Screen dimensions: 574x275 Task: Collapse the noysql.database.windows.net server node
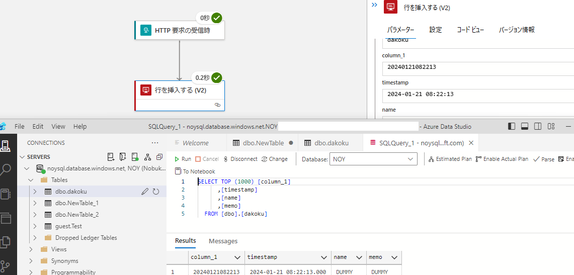[26, 168]
